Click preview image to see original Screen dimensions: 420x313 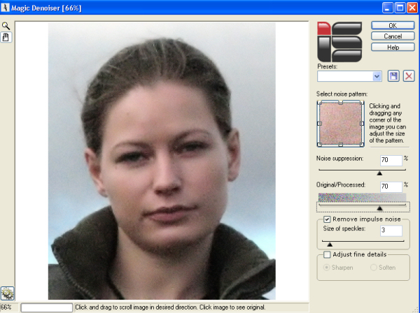[x=162, y=161]
